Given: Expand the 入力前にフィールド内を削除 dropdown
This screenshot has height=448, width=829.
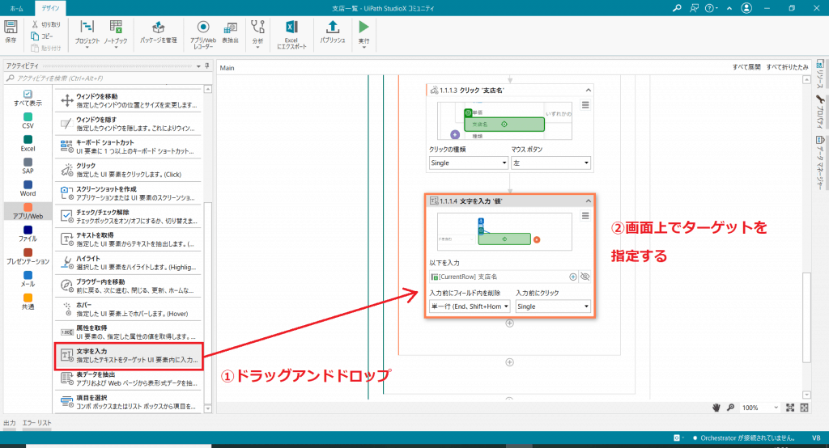Looking at the screenshot, I should [470, 306].
